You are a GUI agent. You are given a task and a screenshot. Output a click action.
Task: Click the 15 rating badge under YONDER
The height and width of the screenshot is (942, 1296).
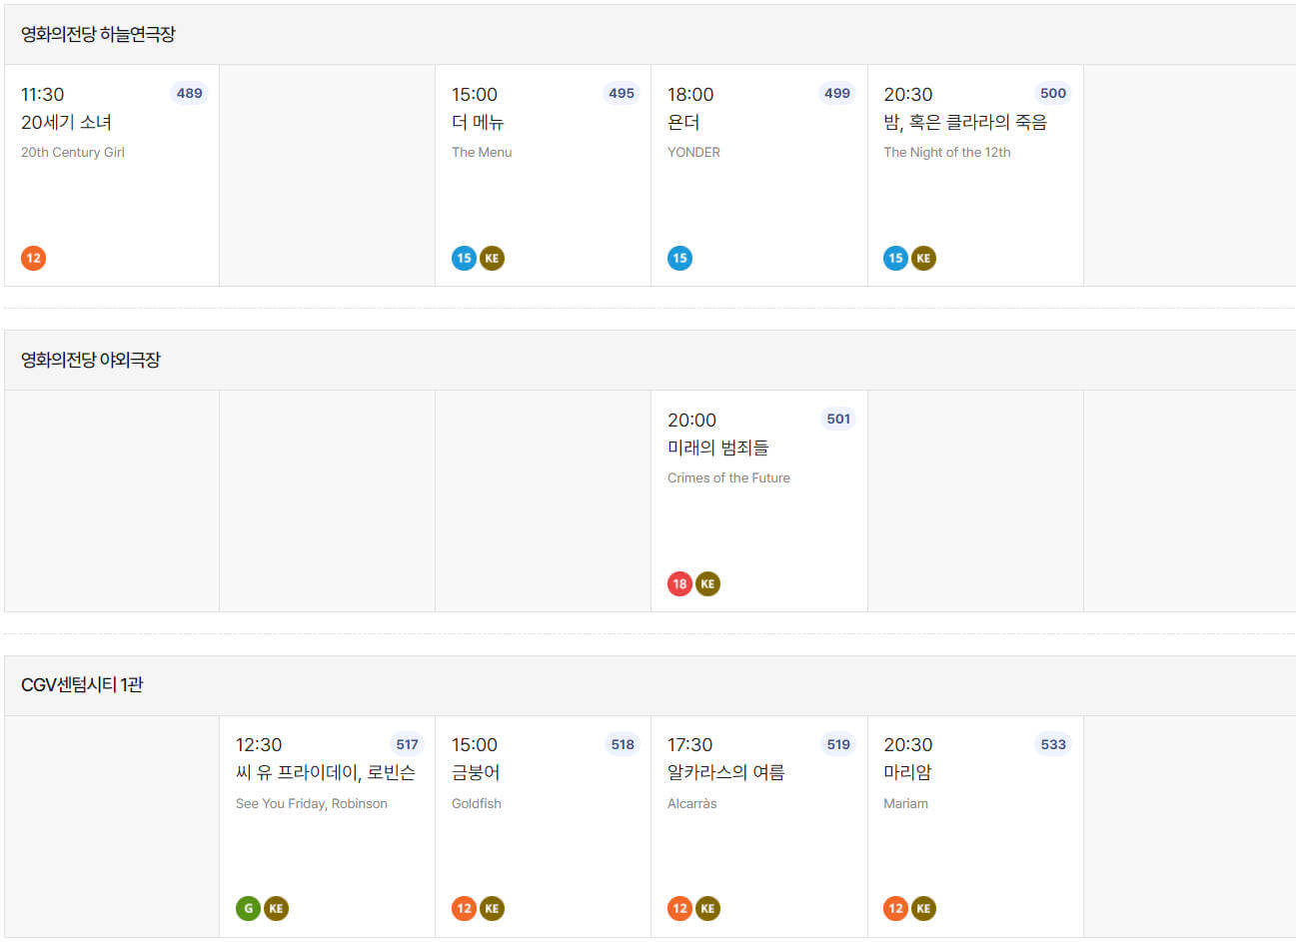(x=679, y=258)
